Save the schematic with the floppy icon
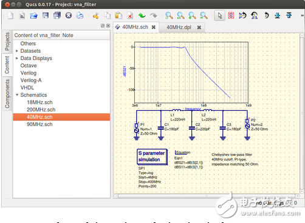The image size is (305, 223). [46, 15]
